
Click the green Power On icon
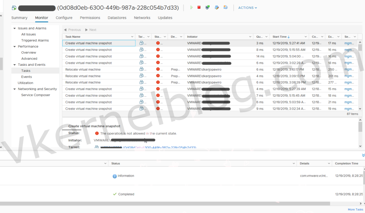pyautogui.click(x=191, y=7)
